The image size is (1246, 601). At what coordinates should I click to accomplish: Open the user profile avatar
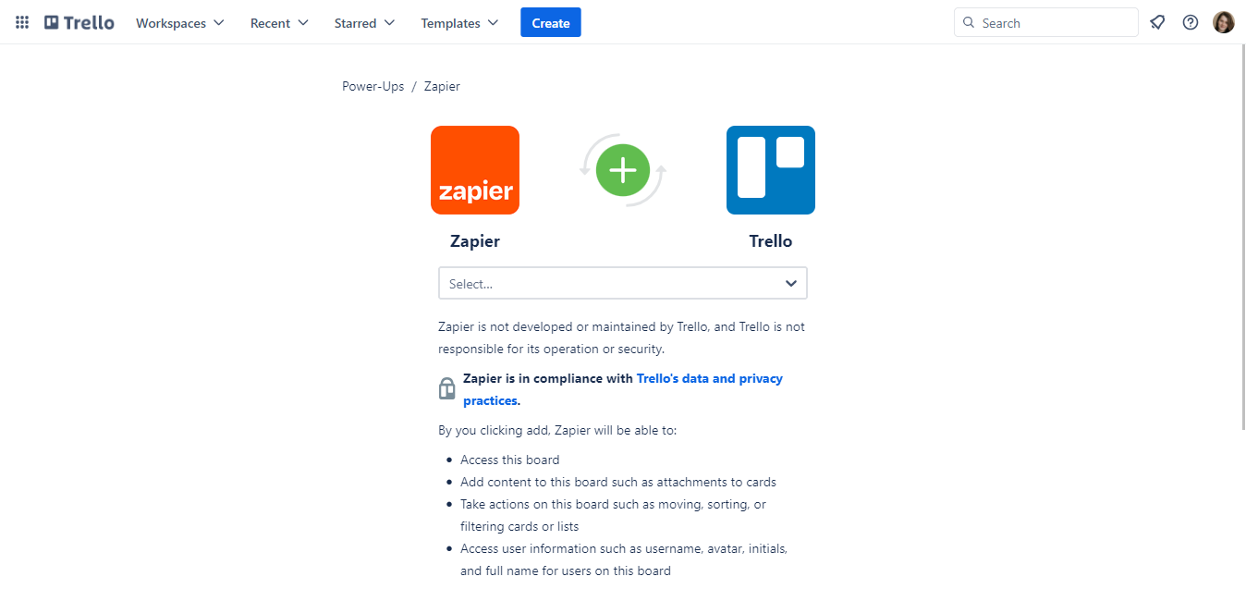click(x=1224, y=23)
